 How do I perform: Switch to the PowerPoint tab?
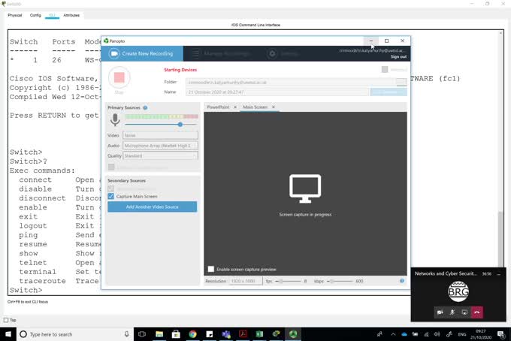[218, 107]
